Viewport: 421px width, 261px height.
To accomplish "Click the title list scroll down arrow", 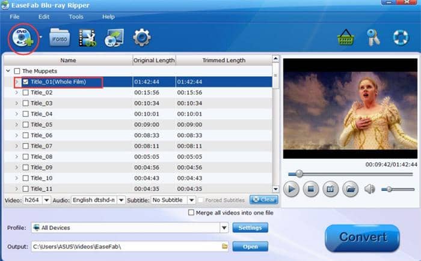I will (275, 189).
